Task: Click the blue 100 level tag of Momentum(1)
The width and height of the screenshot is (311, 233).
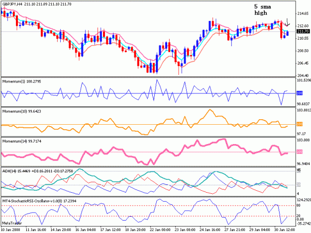Action: (300, 93)
